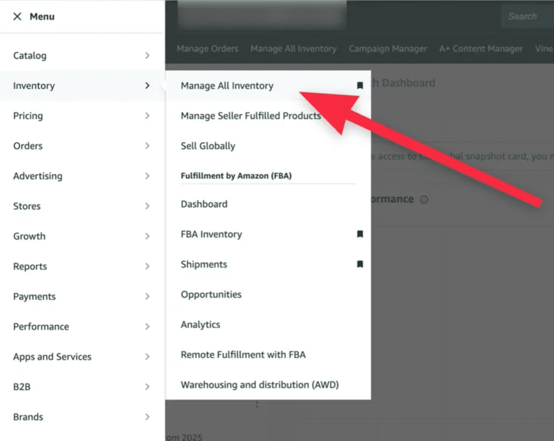The image size is (554, 441).
Task: Toggle bookmark for FBA Inventory
Action: coord(360,234)
